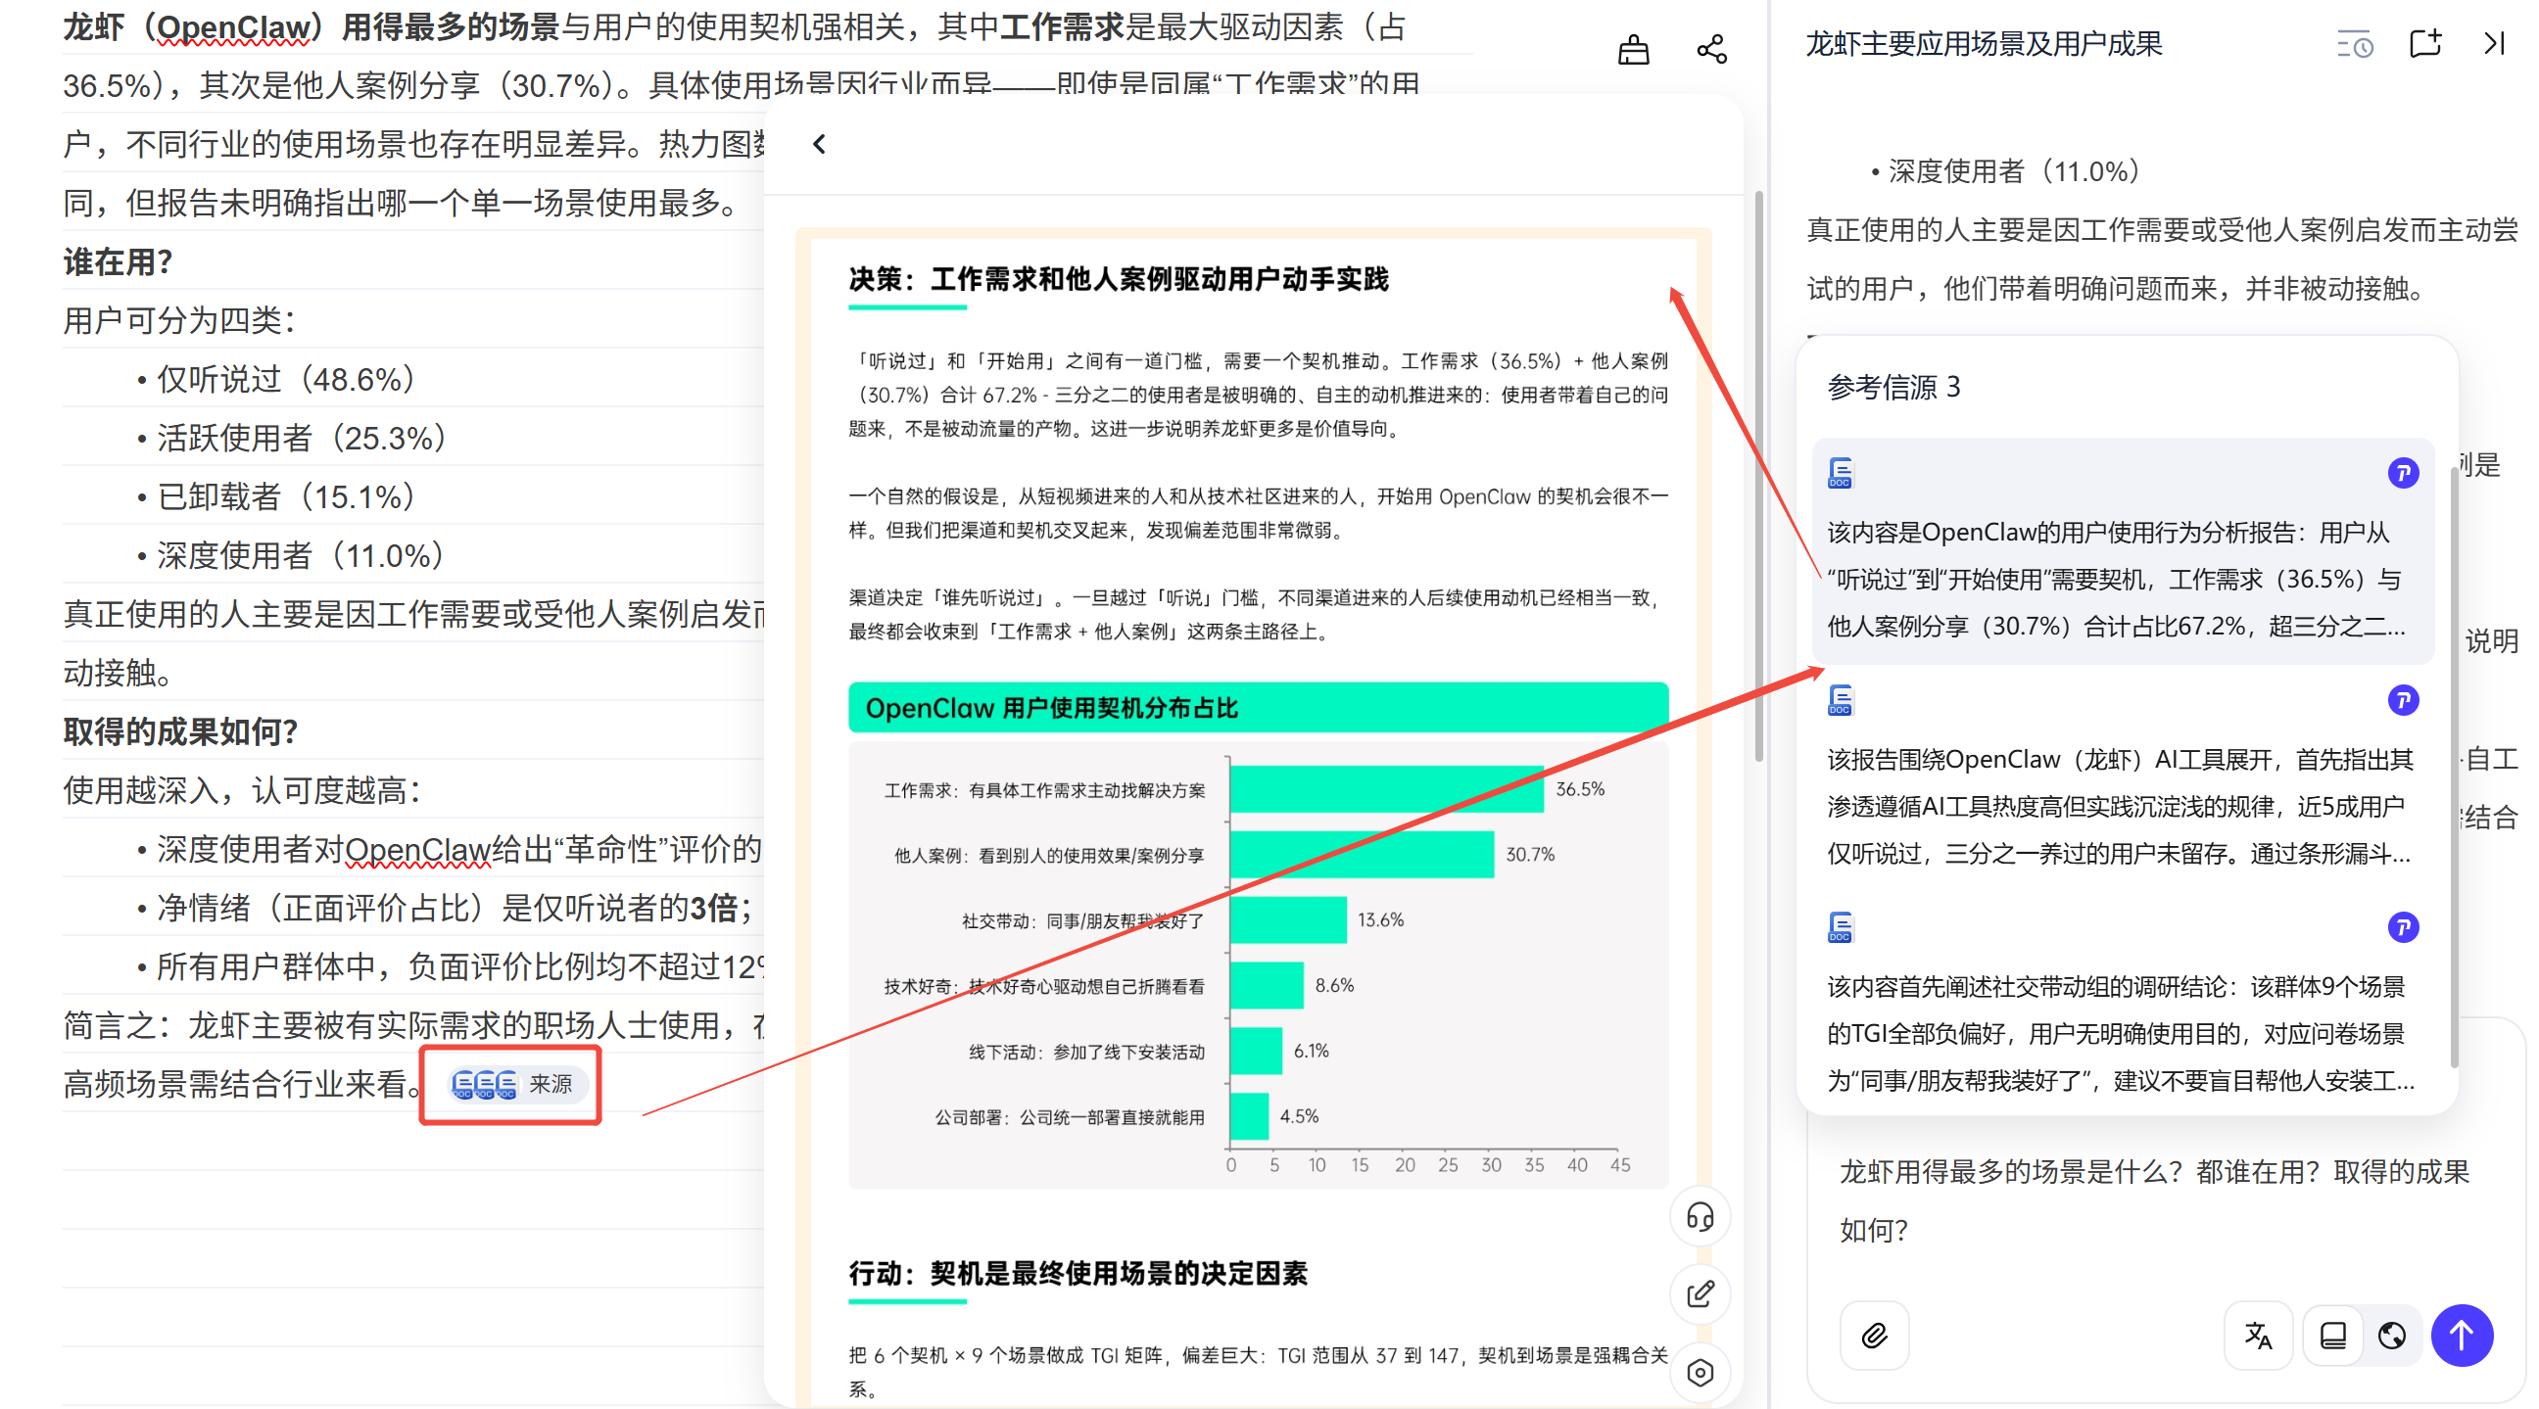Screen dimensions: 2539x1409
Task: Toggle the web search globe icon
Action: point(2391,1336)
